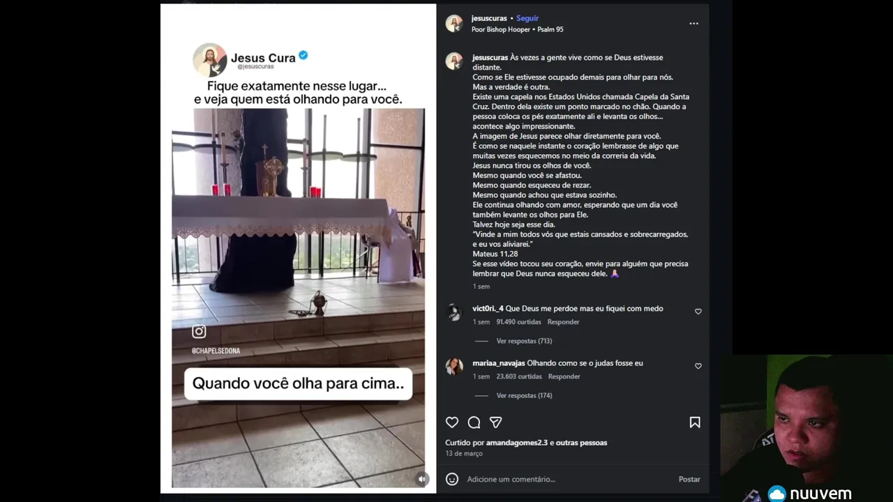This screenshot has height=502, width=893.
Task: Open the three-dot more options menu
Action: [x=693, y=24]
